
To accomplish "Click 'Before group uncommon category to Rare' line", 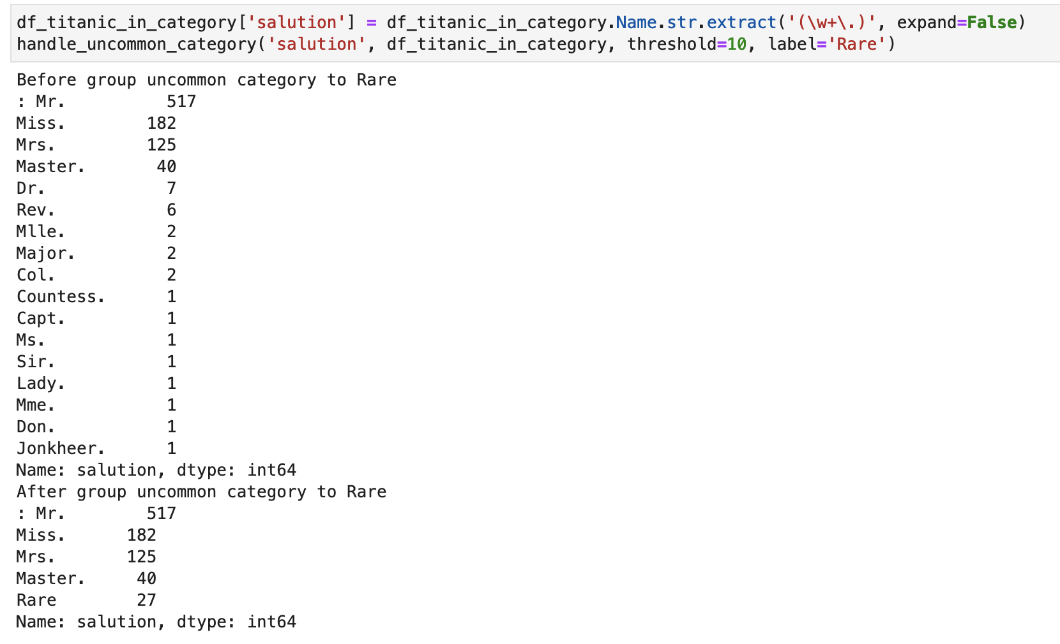I will [x=206, y=80].
